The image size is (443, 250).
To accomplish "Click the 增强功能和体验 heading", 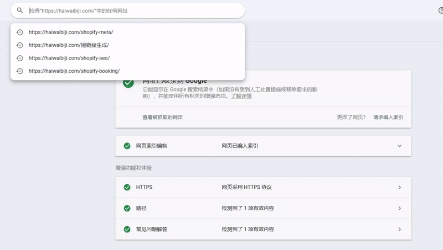I will coord(133,168).
